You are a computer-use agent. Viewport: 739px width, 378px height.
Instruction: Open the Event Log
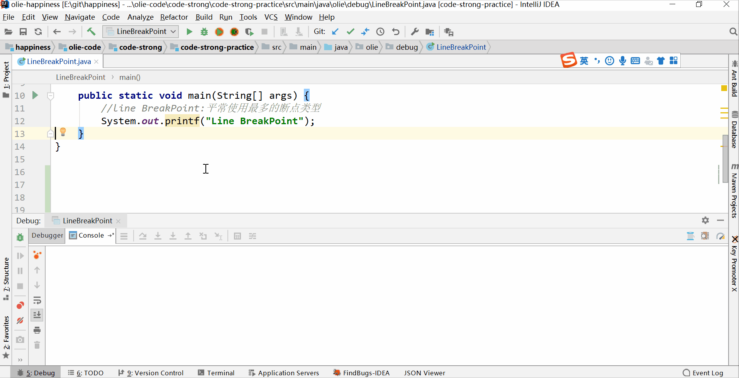coord(707,373)
